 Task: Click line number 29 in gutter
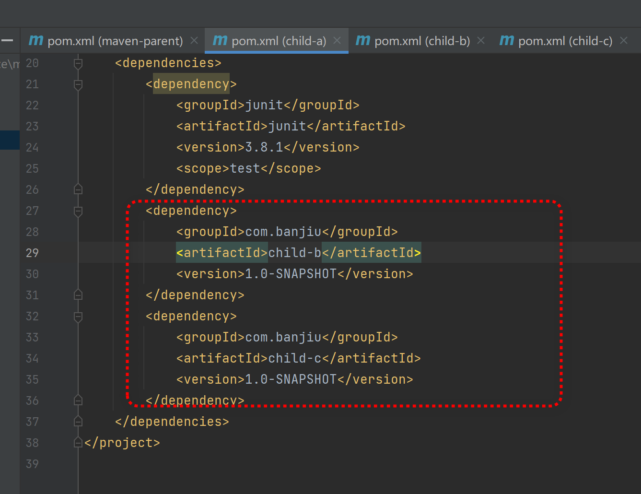(32, 253)
